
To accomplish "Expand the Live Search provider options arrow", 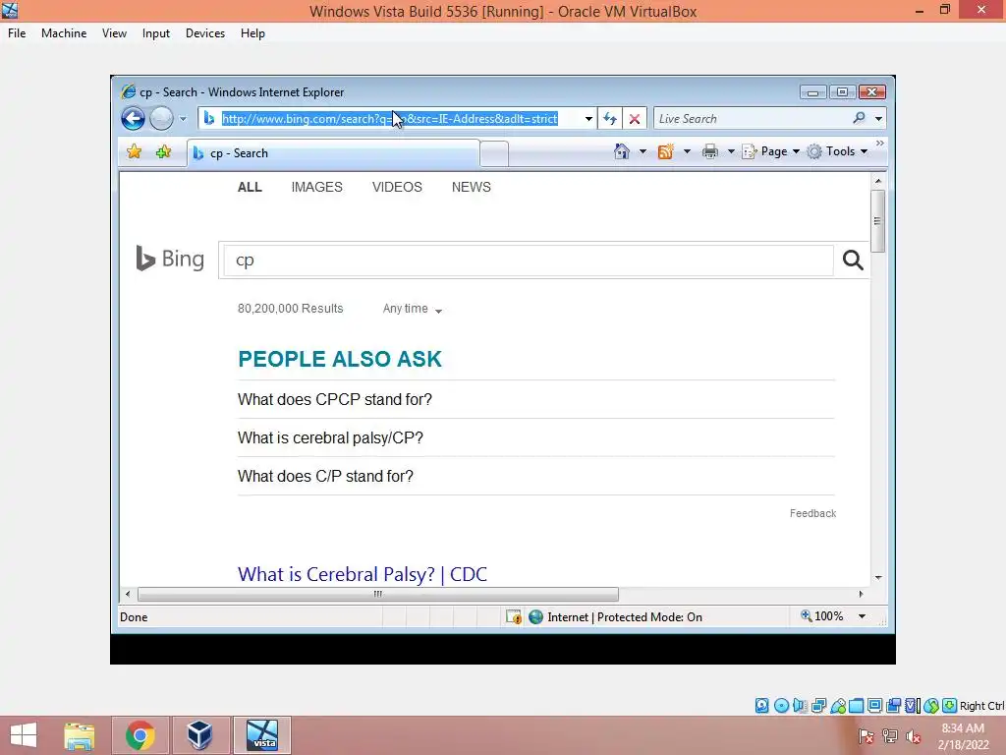I will (x=879, y=118).
